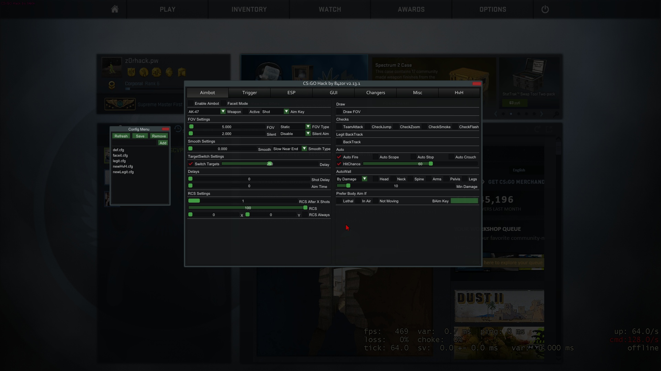Viewport: 661px width, 371px height.
Task: Check the Draw FOV box
Action: coord(339,112)
